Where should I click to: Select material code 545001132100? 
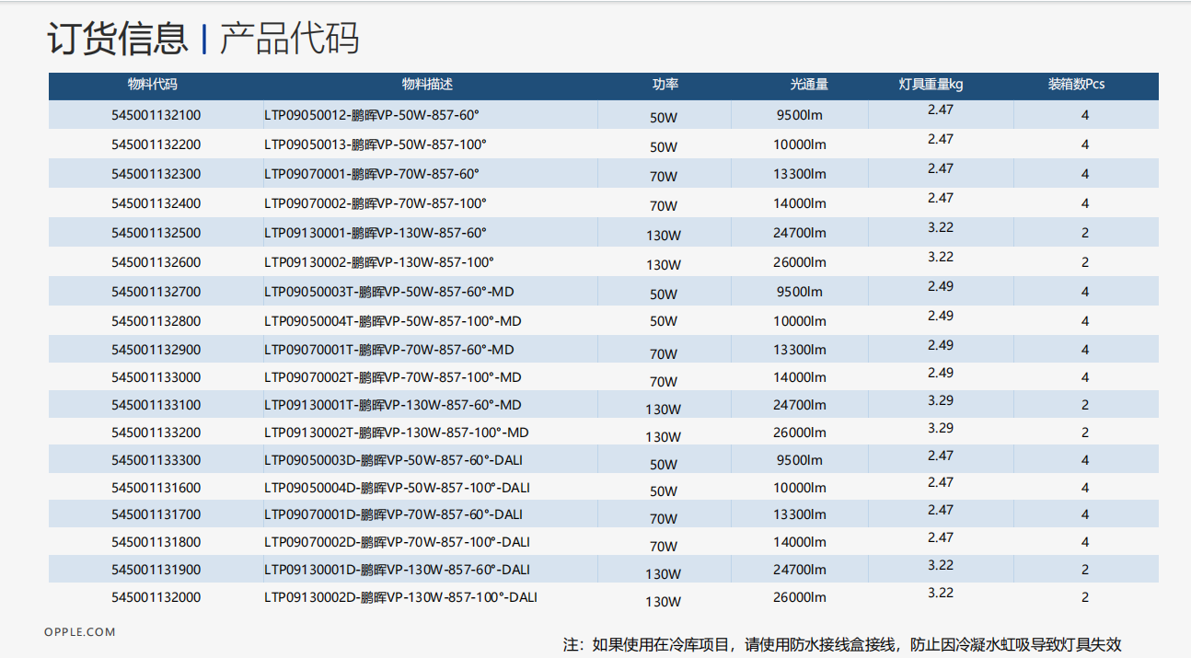[x=156, y=116]
